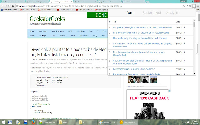The image size is (200, 125).
Task: Open the GATE menu item
Action: click(x=70, y=31)
